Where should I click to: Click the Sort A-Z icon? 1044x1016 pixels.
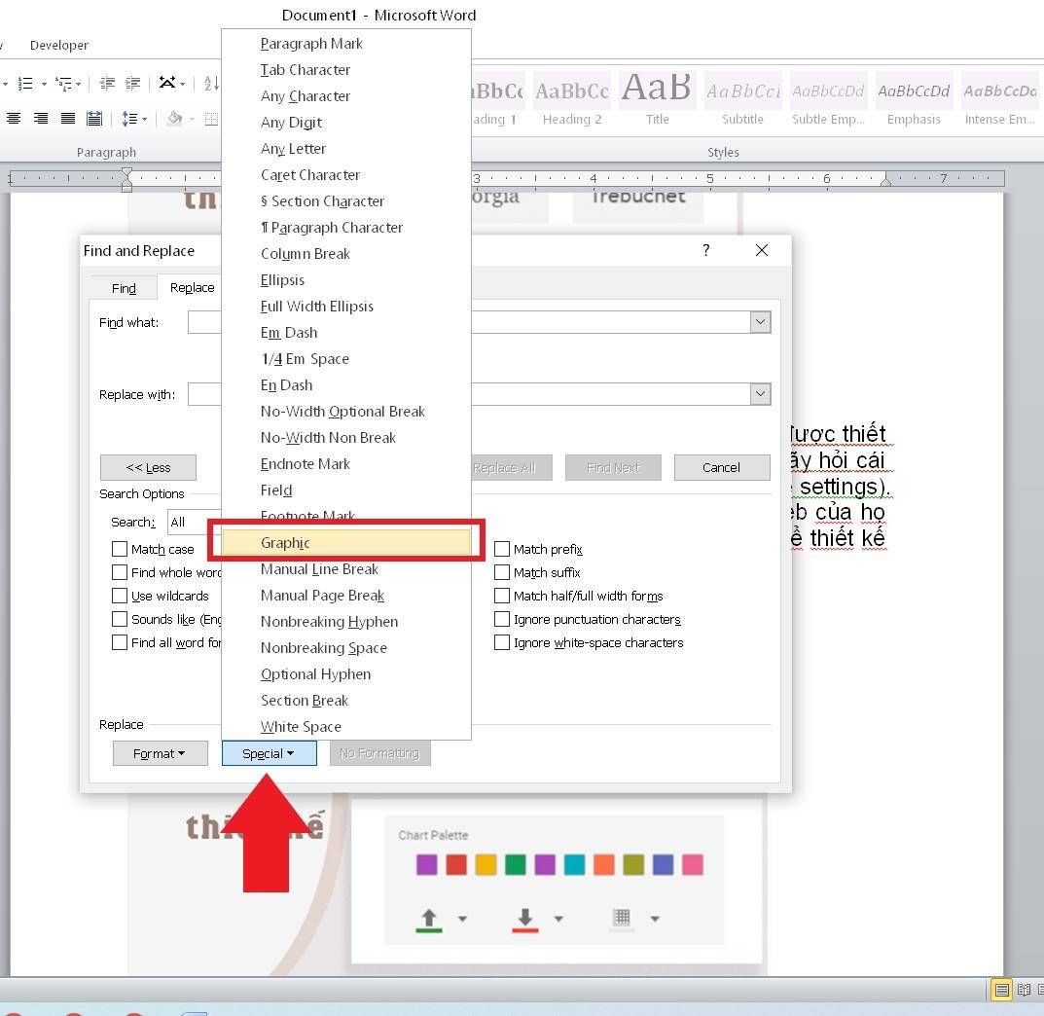[211, 84]
